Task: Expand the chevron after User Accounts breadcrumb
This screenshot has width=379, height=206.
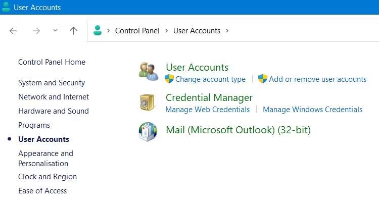Action: click(227, 31)
